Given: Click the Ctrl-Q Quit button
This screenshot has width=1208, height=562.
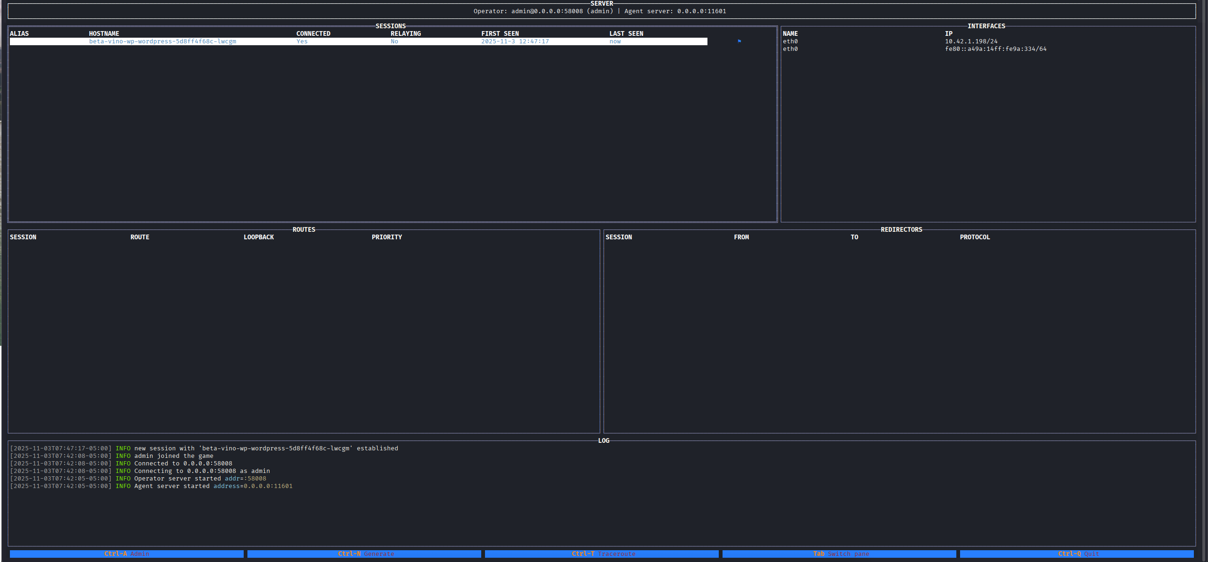Looking at the screenshot, I should point(1077,554).
